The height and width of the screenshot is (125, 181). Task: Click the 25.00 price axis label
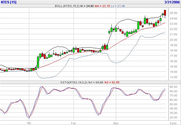pos(173,13)
